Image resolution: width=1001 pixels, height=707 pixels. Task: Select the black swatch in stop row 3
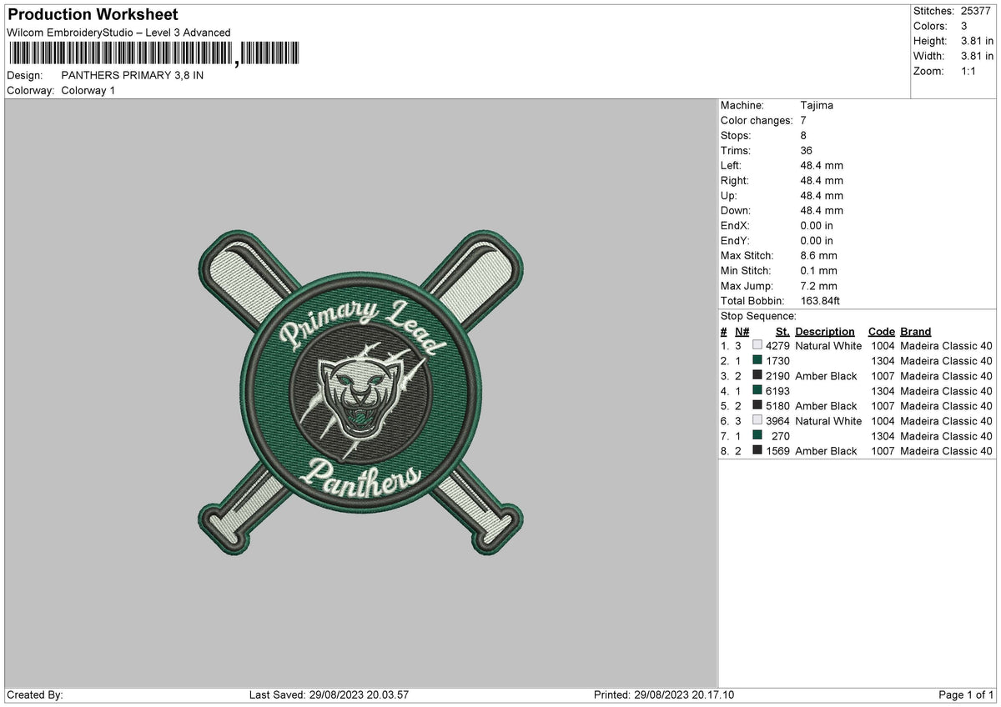point(757,376)
